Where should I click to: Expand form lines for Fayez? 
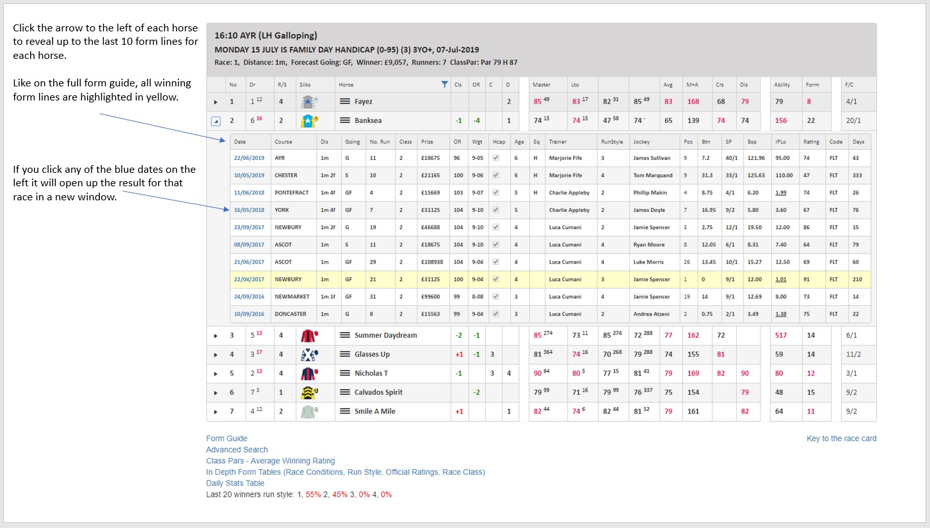point(216,102)
